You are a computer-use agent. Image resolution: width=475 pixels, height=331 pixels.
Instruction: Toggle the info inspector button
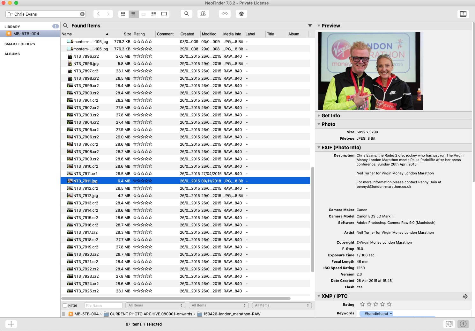coord(463,324)
